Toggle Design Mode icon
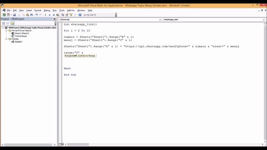267x150 pixels. (58, 15)
